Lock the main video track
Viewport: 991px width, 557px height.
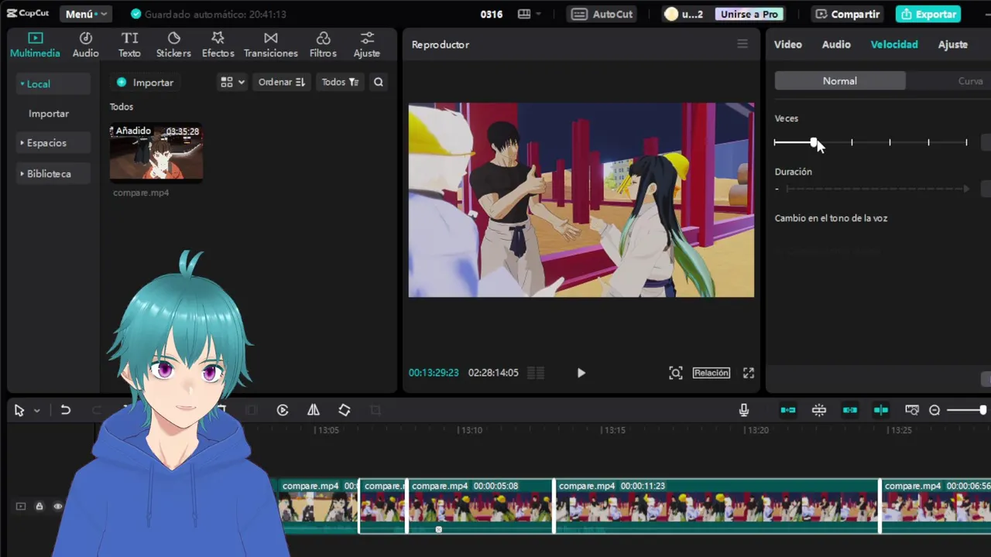point(39,506)
